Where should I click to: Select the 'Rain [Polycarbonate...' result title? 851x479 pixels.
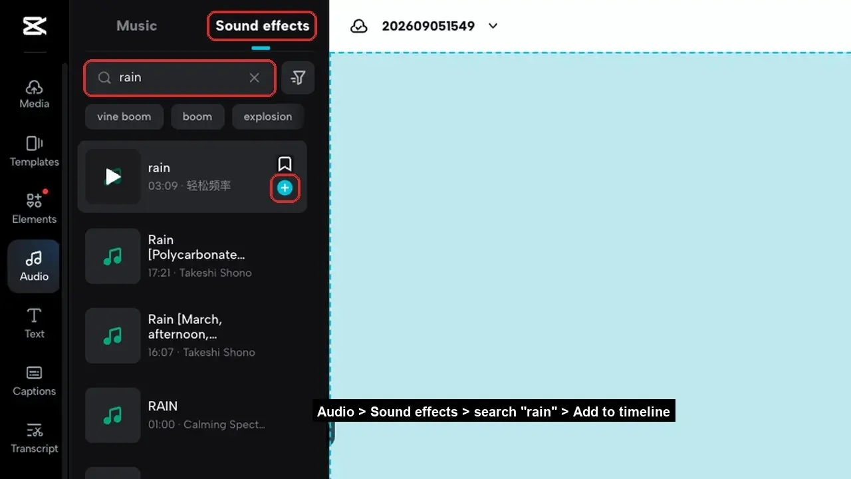[197, 247]
